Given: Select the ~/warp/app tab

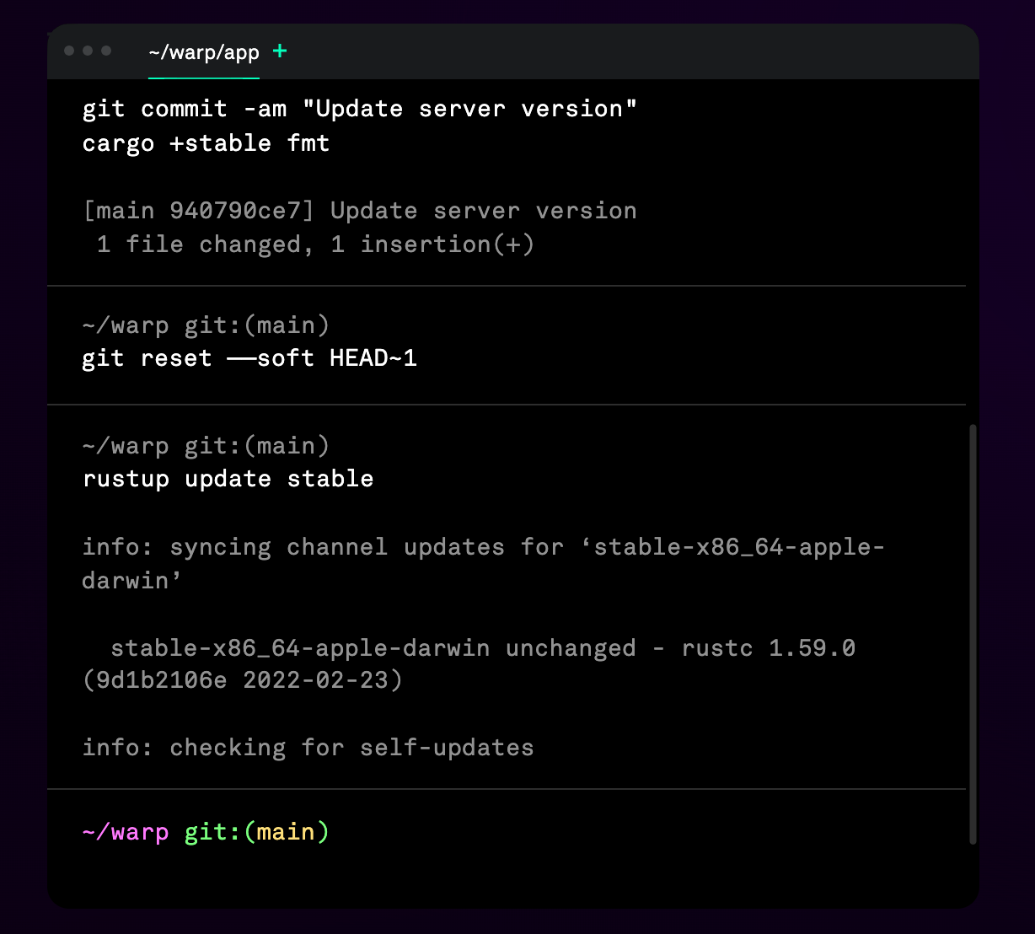Looking at the screenshot, I should click(204, 52).
